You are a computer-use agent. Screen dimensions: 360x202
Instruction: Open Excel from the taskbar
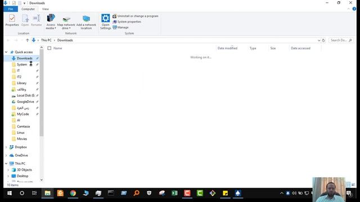click(x=174, y=193)
